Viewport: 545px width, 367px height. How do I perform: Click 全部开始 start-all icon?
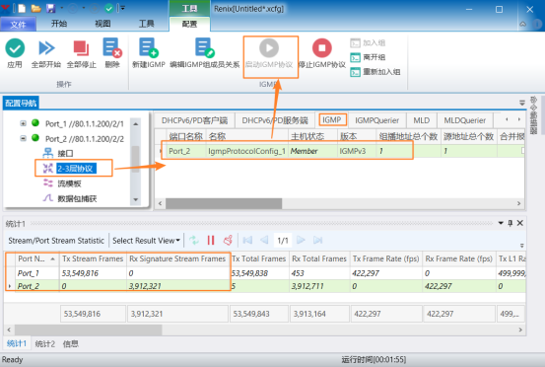(x=46, y=48)
